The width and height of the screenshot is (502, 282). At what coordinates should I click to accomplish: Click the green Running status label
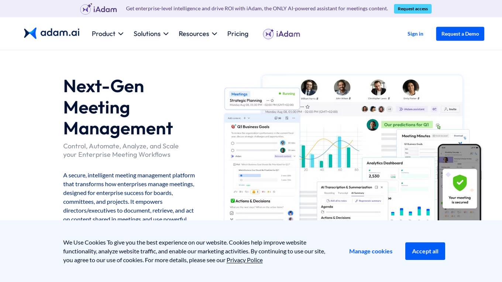click(x=287, y=94)
